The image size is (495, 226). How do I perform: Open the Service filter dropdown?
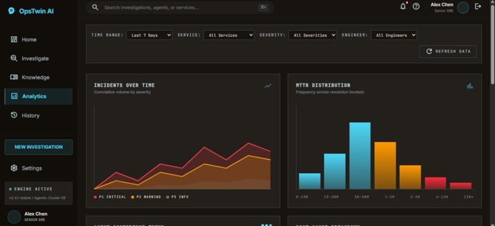[x=229, y=35]
